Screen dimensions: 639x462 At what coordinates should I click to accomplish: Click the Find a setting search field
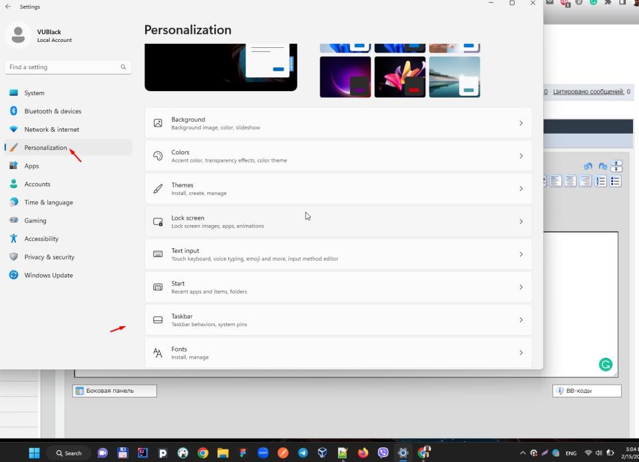[63, 67]
